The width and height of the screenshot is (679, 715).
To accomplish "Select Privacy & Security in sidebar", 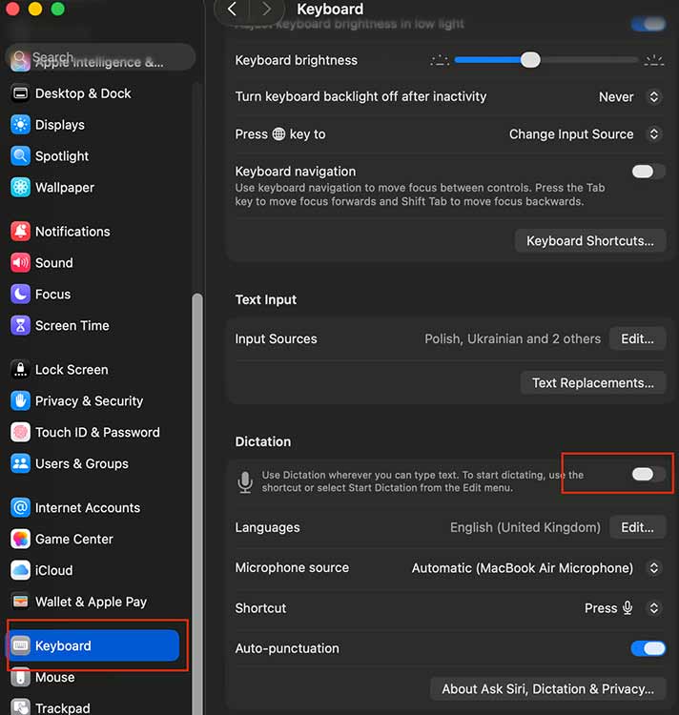I will pyautogui.click(x=89, y=401).
